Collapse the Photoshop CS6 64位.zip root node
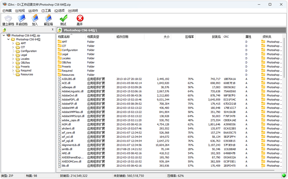The height and width of the screenshot is (179, 288). [4, 35]
